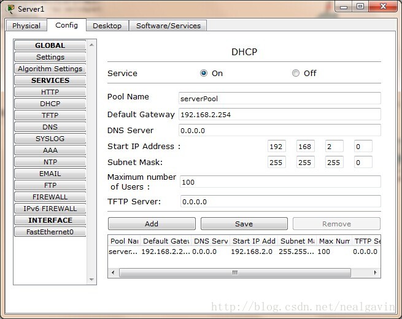The height and width of the screenshot is (319, 402).
Task: Open the Software/Services tab
Action: click(168, 26)
